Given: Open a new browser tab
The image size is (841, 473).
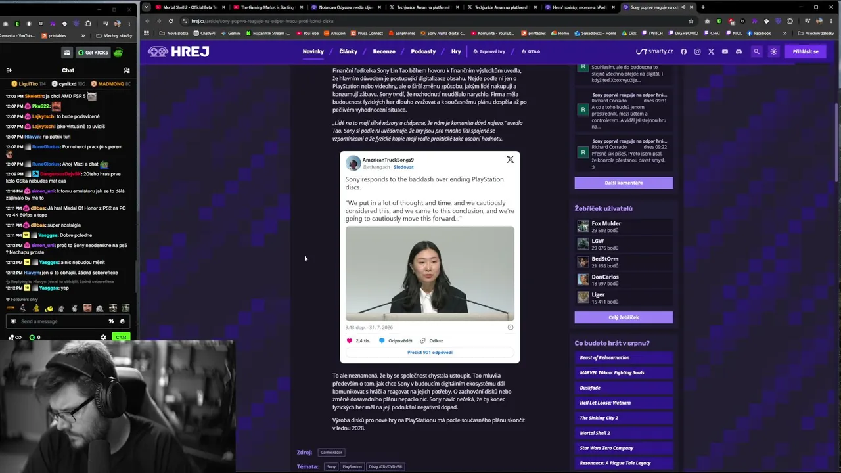Looking at the screenshot, I should pyautogui.click(x=702, y=7).
